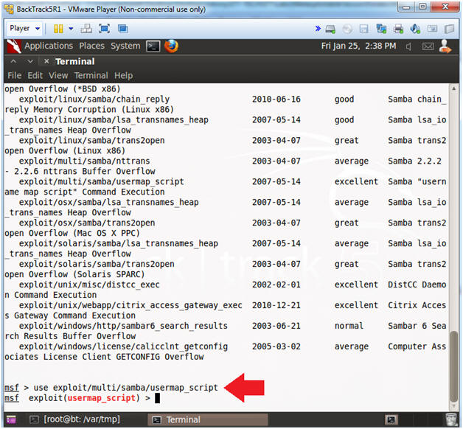Click exploit/unix/webapp/citrix_access_gateway_exec text
The height and width of the screenshot is (429, 463).
(x=130, y=306)
